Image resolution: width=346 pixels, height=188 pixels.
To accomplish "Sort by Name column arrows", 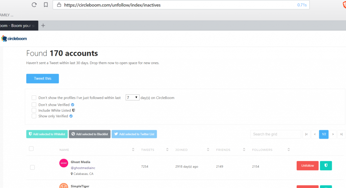I will [x=133, y=149].
